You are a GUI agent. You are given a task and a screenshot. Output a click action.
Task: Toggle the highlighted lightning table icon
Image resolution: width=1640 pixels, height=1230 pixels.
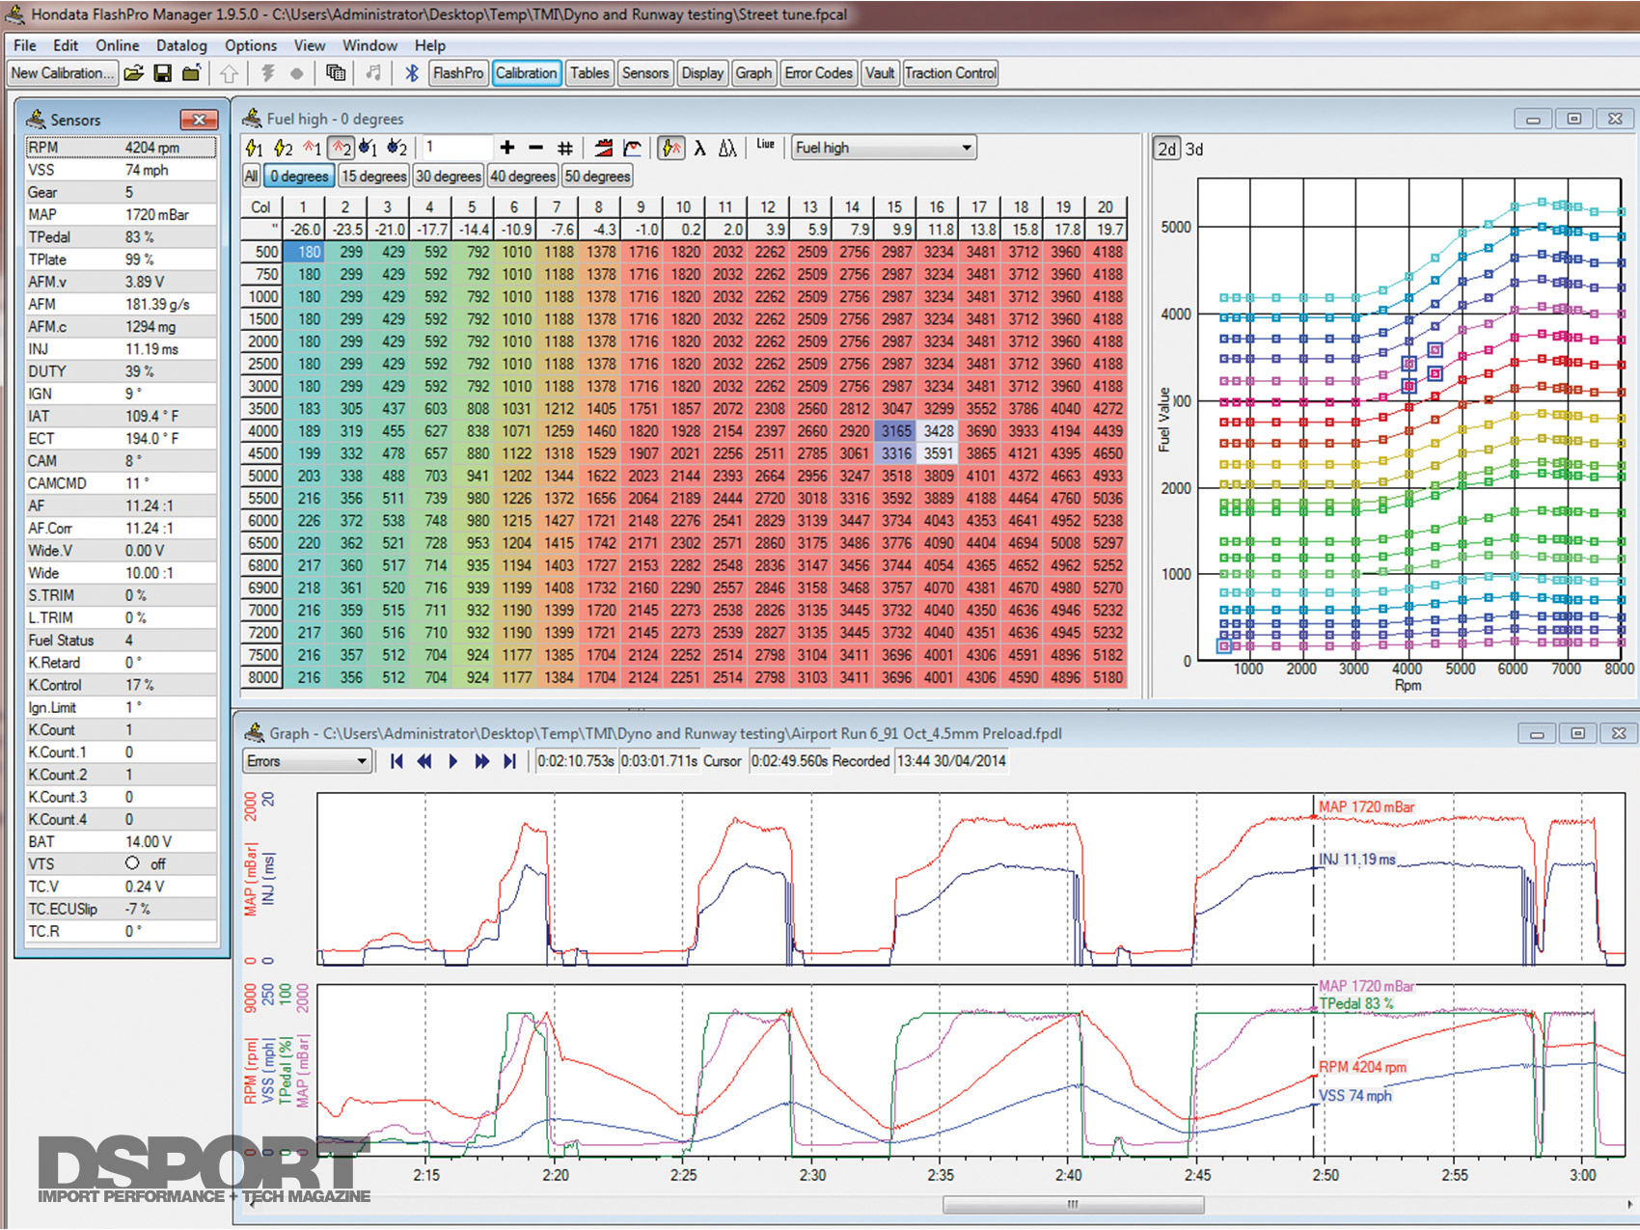coord(671,148)
